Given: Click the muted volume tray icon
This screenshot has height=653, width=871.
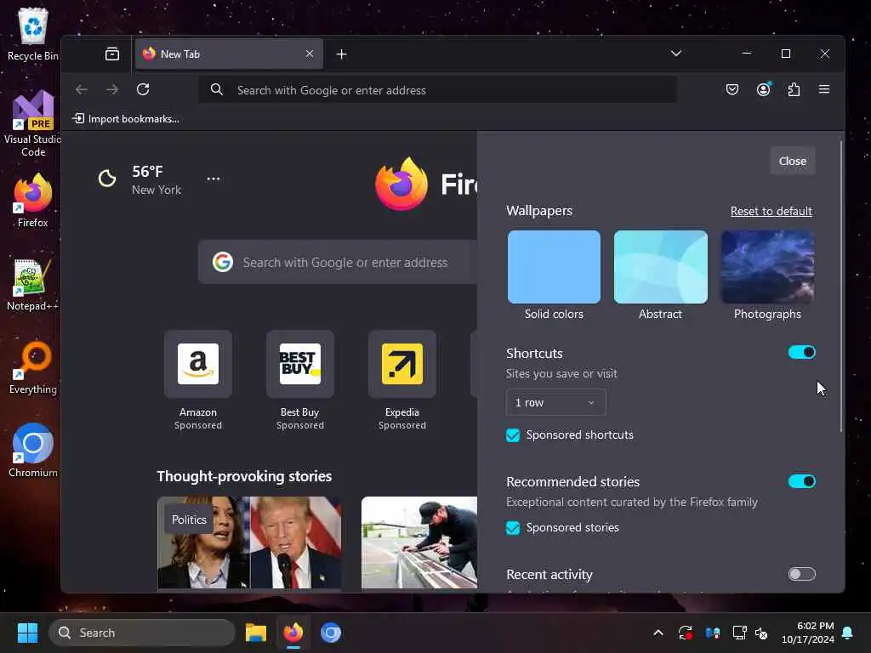Looking at the screenshot, I should [x=761, y=633].
